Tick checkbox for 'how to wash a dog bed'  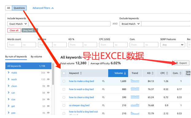[x=64, y=89]
